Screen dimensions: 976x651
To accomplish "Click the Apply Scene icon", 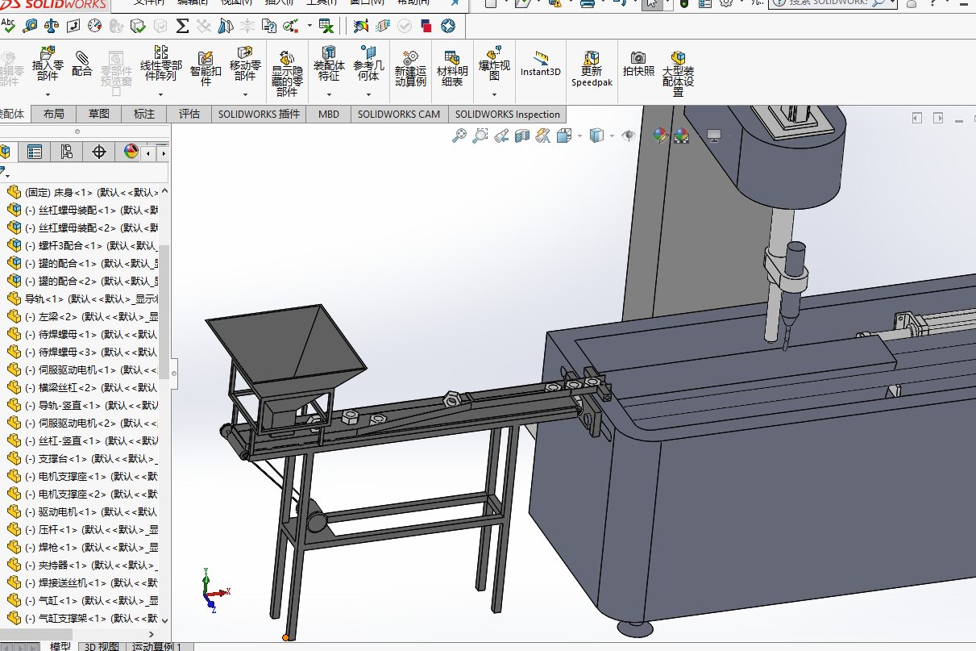I will pyautogui.click(x=682, y=136).
